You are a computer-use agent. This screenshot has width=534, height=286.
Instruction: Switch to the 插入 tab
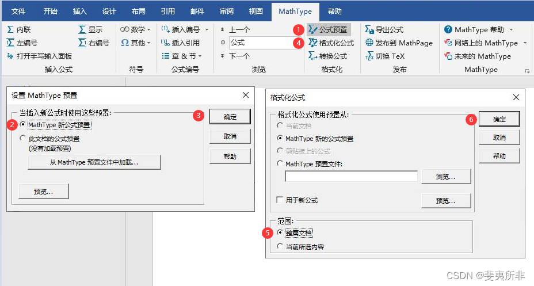tap(79, 12)
